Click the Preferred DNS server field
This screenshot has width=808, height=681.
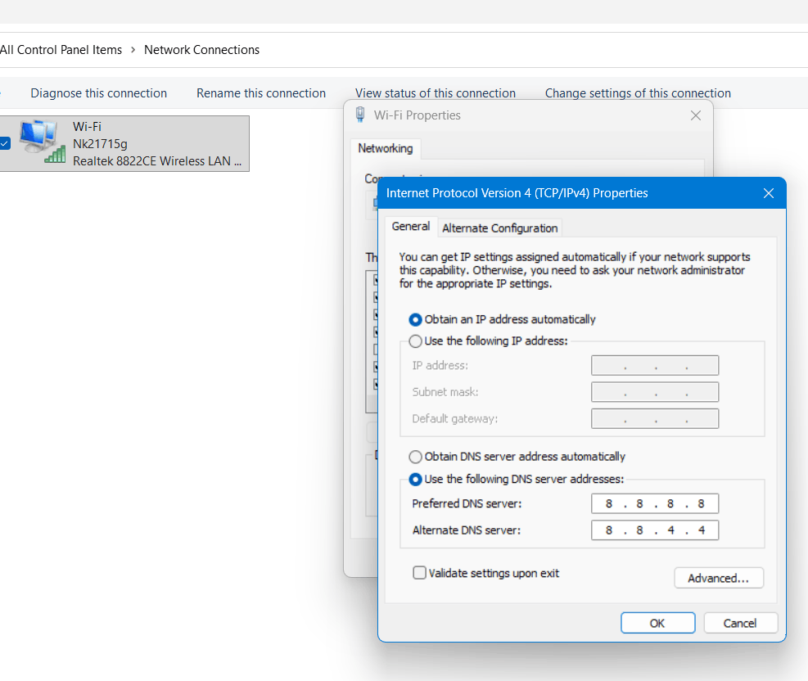pyautogui.click(x=655, y=504)
